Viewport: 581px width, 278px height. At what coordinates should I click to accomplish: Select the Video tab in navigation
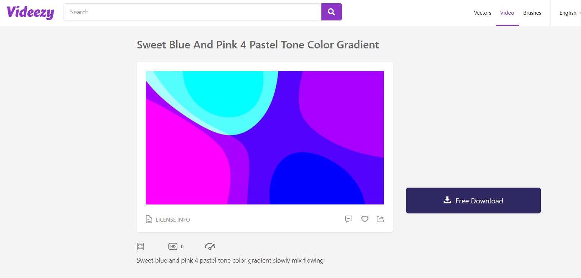[507, 13]
